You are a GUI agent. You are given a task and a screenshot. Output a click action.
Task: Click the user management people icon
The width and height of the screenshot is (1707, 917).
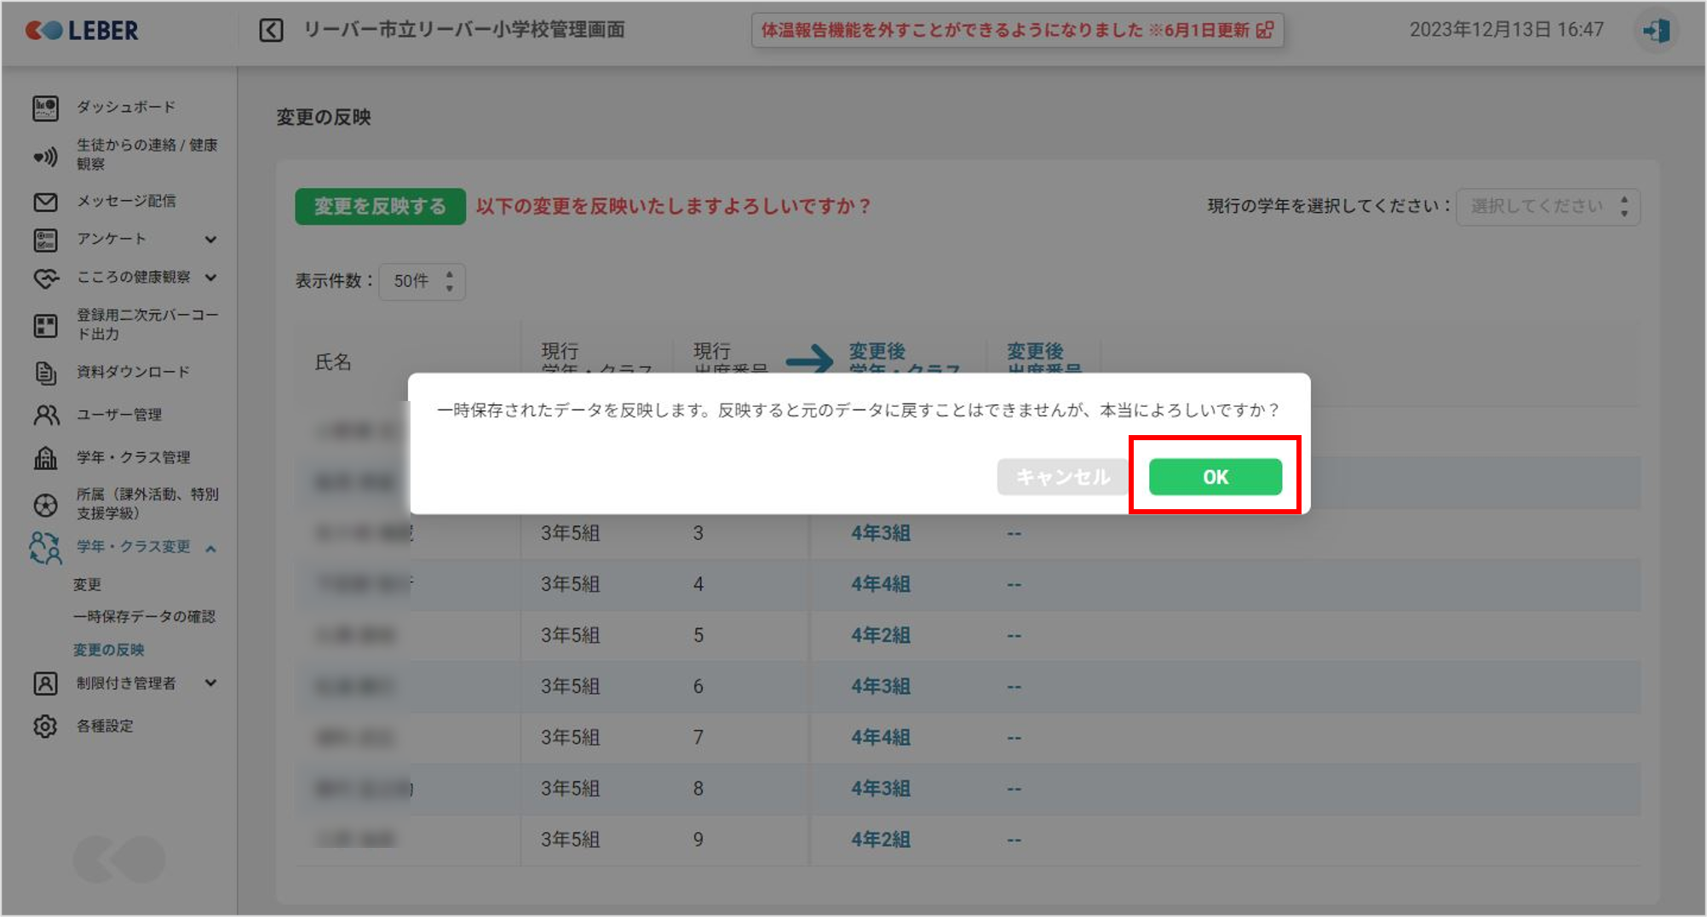pyautogui.click(x=45, y=415)
